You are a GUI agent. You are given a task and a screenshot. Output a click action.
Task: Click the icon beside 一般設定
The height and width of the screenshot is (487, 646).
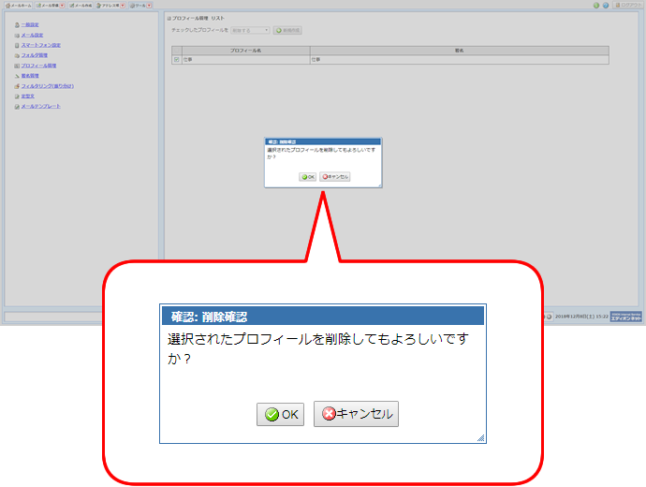click(17, 25)
